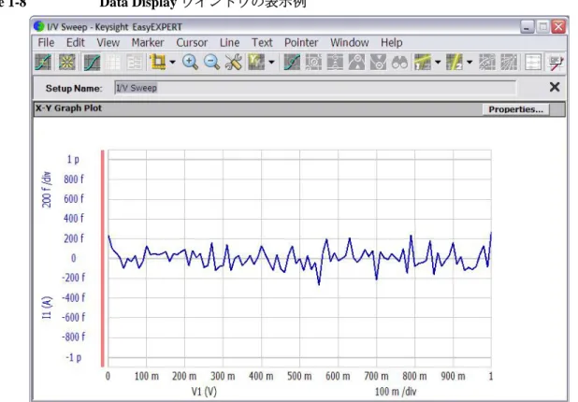
Task: Click the marker to maximum icon
Action: click(356, 62)
